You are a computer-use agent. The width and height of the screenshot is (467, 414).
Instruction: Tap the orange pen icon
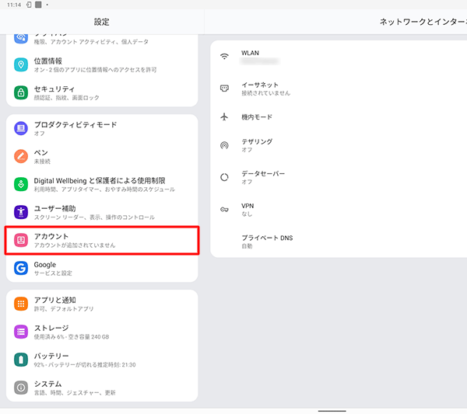pyautogui.click(x=21, y=156)
